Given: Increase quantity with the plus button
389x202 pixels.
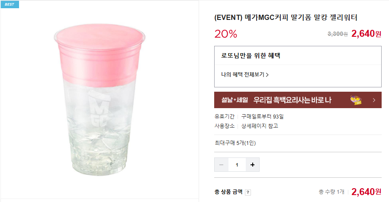Looking at the screenshot, I should (x=252, y=165).
